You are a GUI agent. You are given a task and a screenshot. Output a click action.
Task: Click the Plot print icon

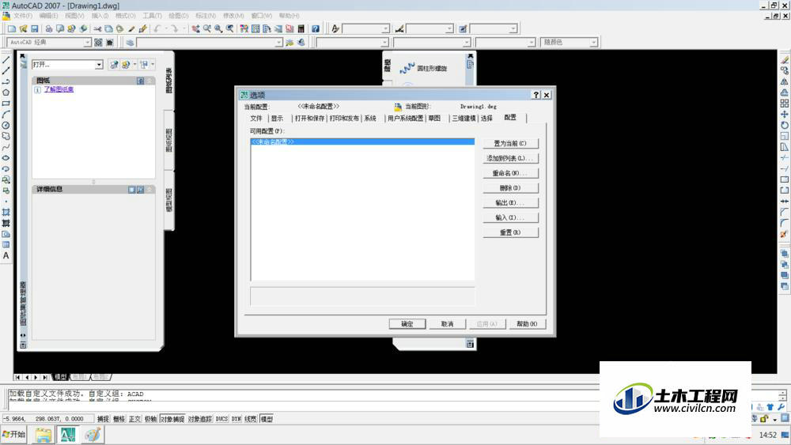tap(48, 28)
